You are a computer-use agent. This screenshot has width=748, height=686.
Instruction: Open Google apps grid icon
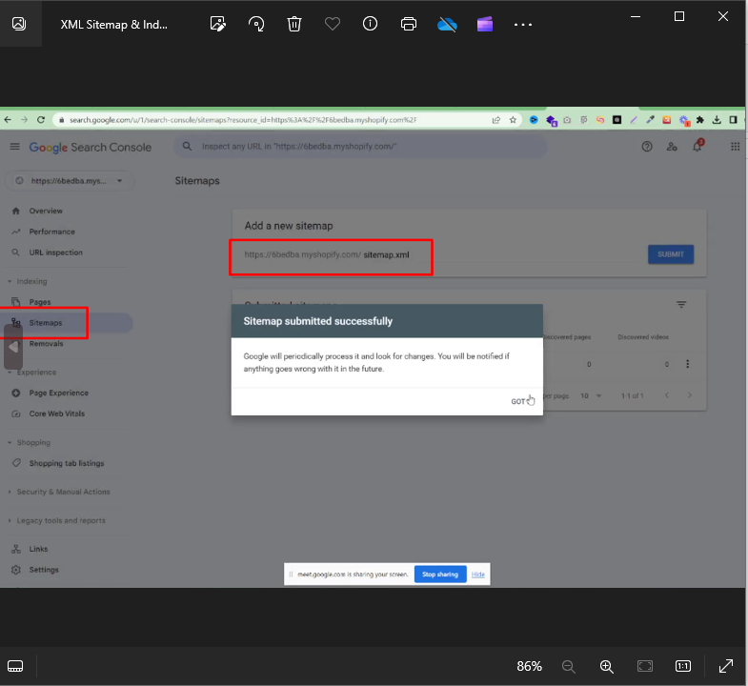coord(735,147)
